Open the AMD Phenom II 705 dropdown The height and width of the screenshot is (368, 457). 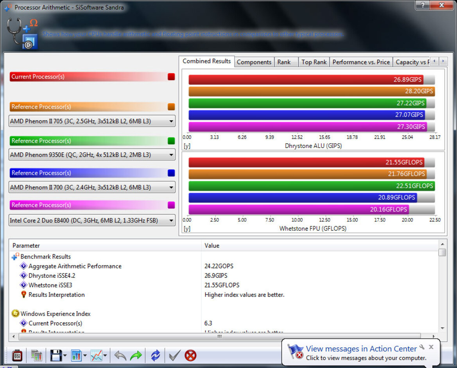click(92, 121)
